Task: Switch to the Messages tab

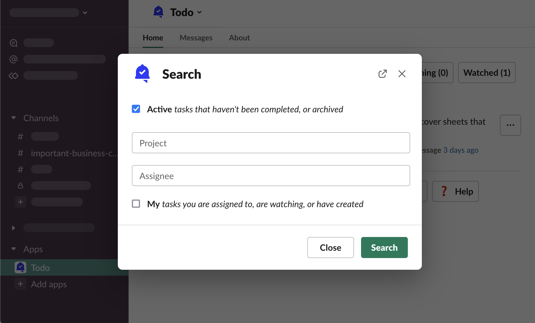Action: (x=196, y=38)
